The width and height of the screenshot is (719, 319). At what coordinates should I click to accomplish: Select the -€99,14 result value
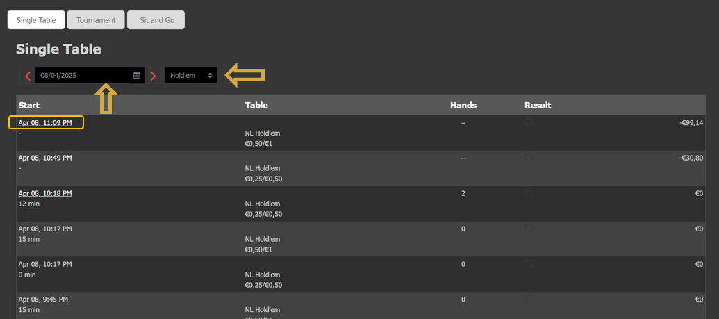coord(691,122)
